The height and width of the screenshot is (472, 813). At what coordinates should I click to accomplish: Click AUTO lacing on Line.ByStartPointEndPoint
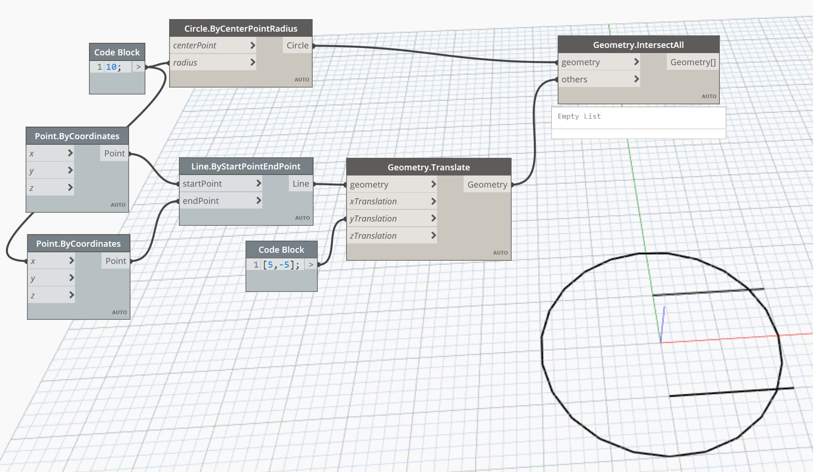point(303,217)
